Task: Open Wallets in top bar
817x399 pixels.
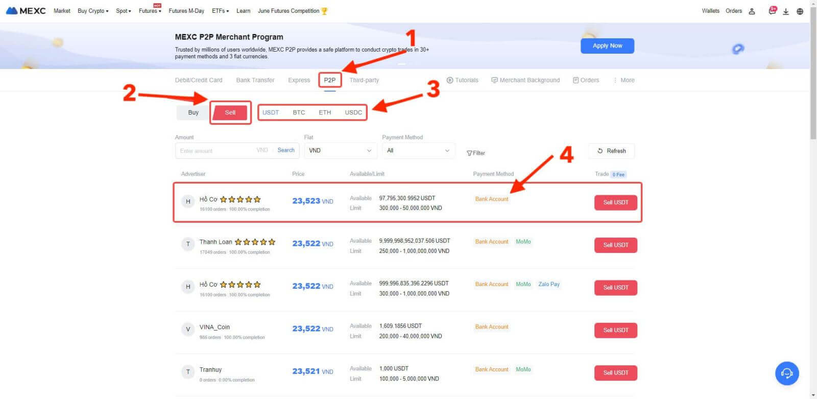Action: point(710,11)
